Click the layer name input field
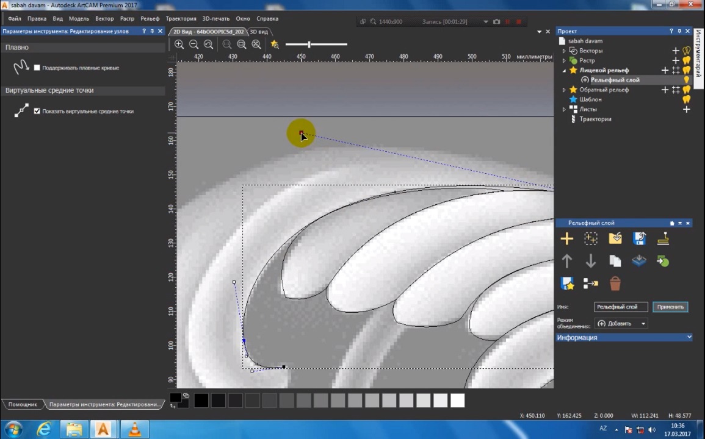705x439 pixels. [x=620, y=307]
